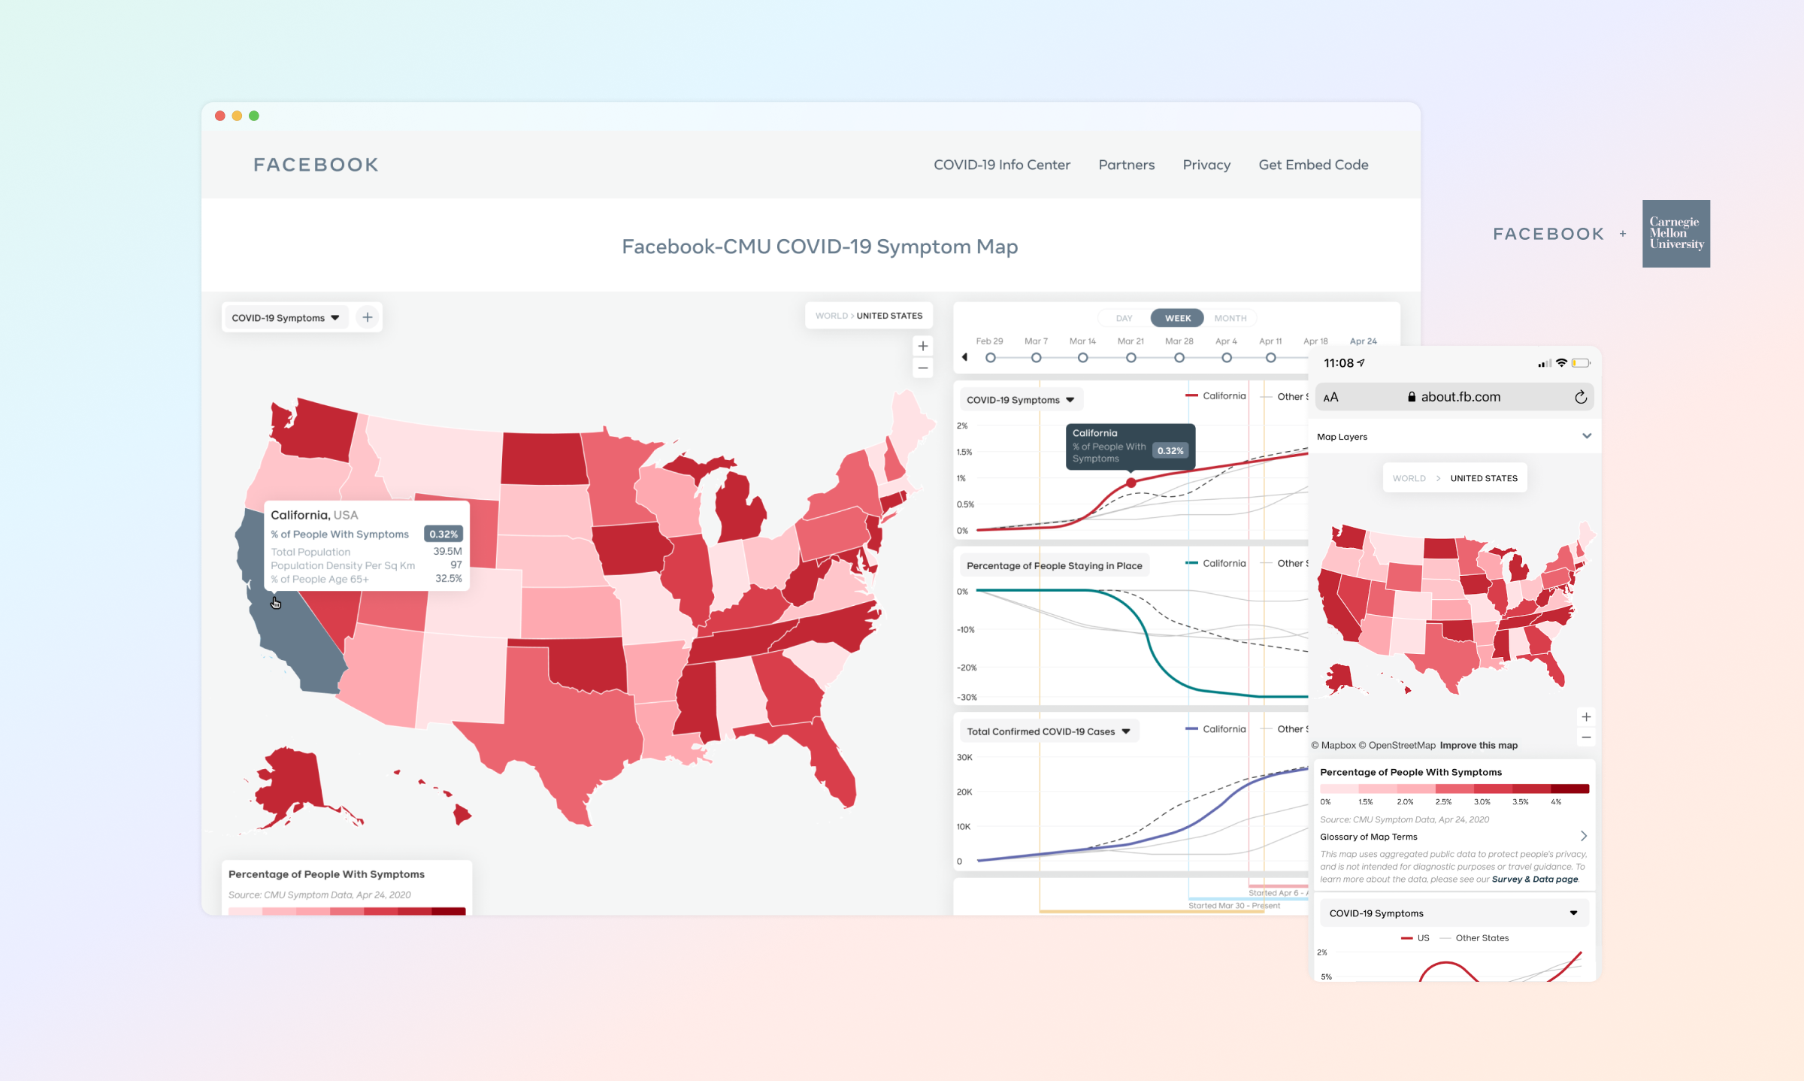Click UNITED STATES in mobile breadcrumb
Screen dimensions: 1804x1081
1484,478
